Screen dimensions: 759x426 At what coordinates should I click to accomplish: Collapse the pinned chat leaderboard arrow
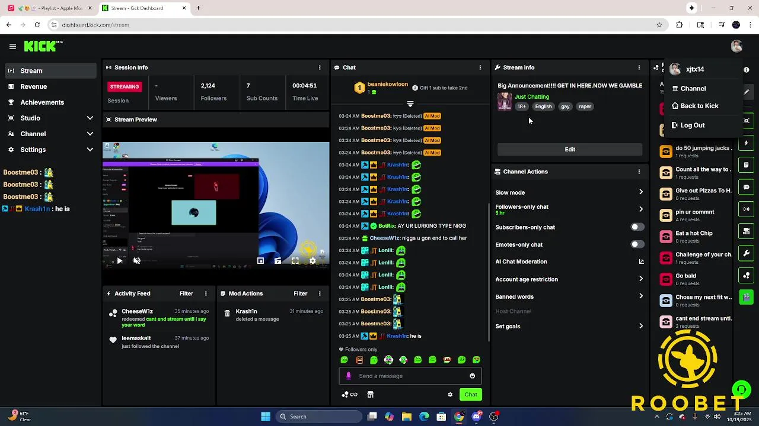pos(410,104)
